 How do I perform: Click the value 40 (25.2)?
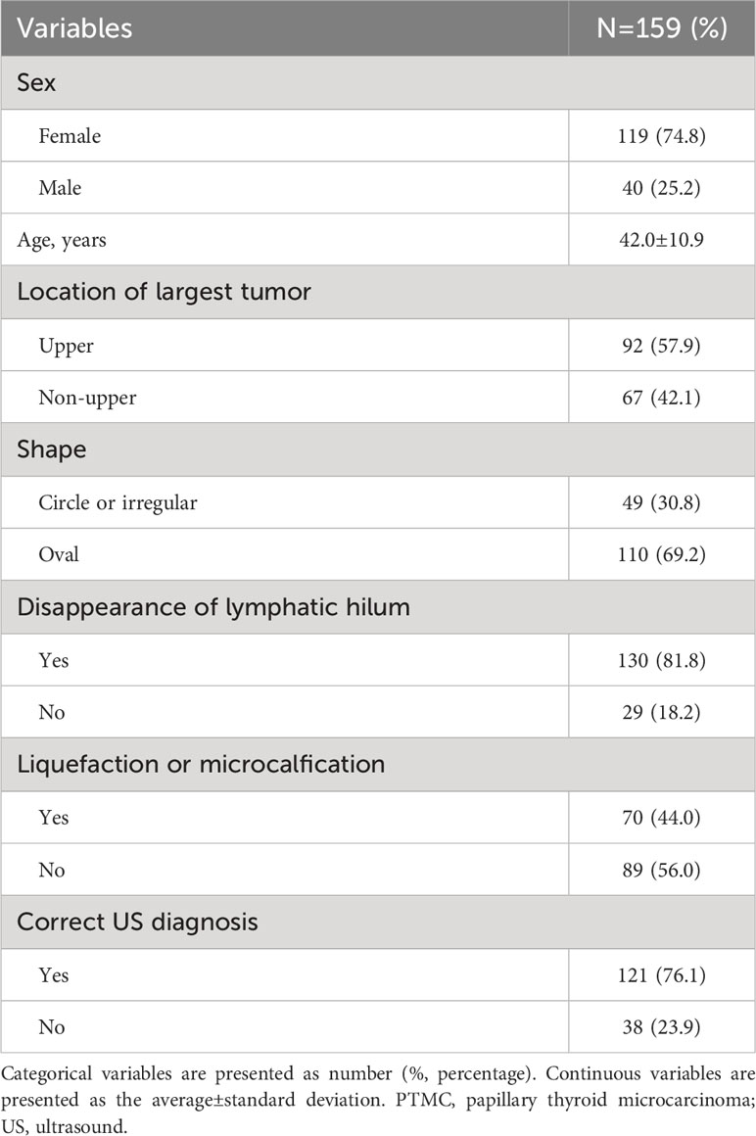pyautogui.click(x=662, y=188)
